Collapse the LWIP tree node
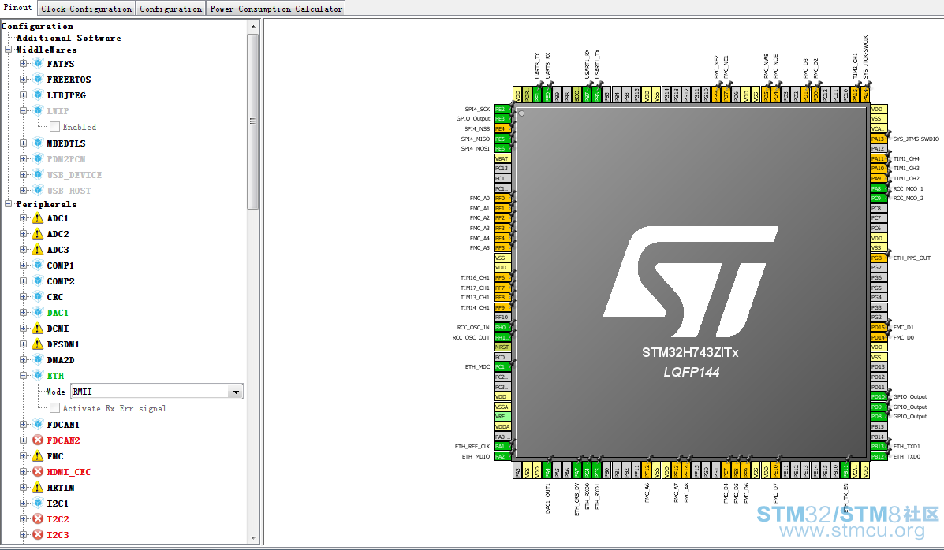The width and height of the screenshot is (944, 550). [23, 110]
